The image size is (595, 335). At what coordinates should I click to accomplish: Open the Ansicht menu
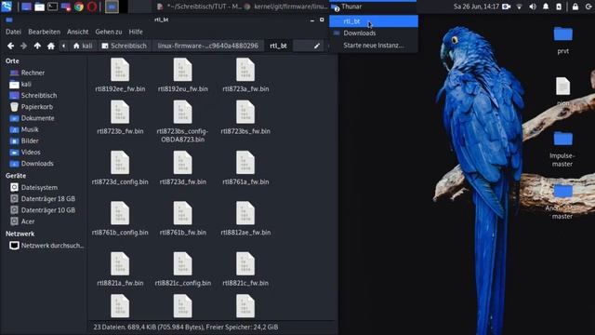pyautogui.click(x=78, y=32)
